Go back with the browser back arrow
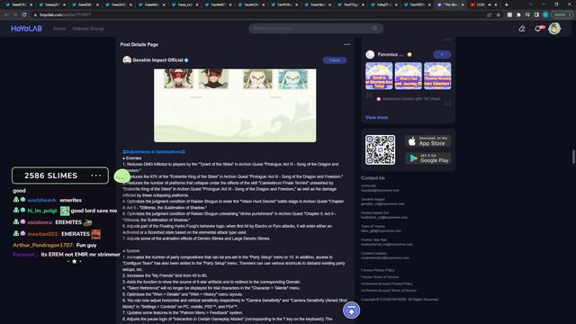The height and width of the screenshot is (324, 576). click(x=6, y=14)
